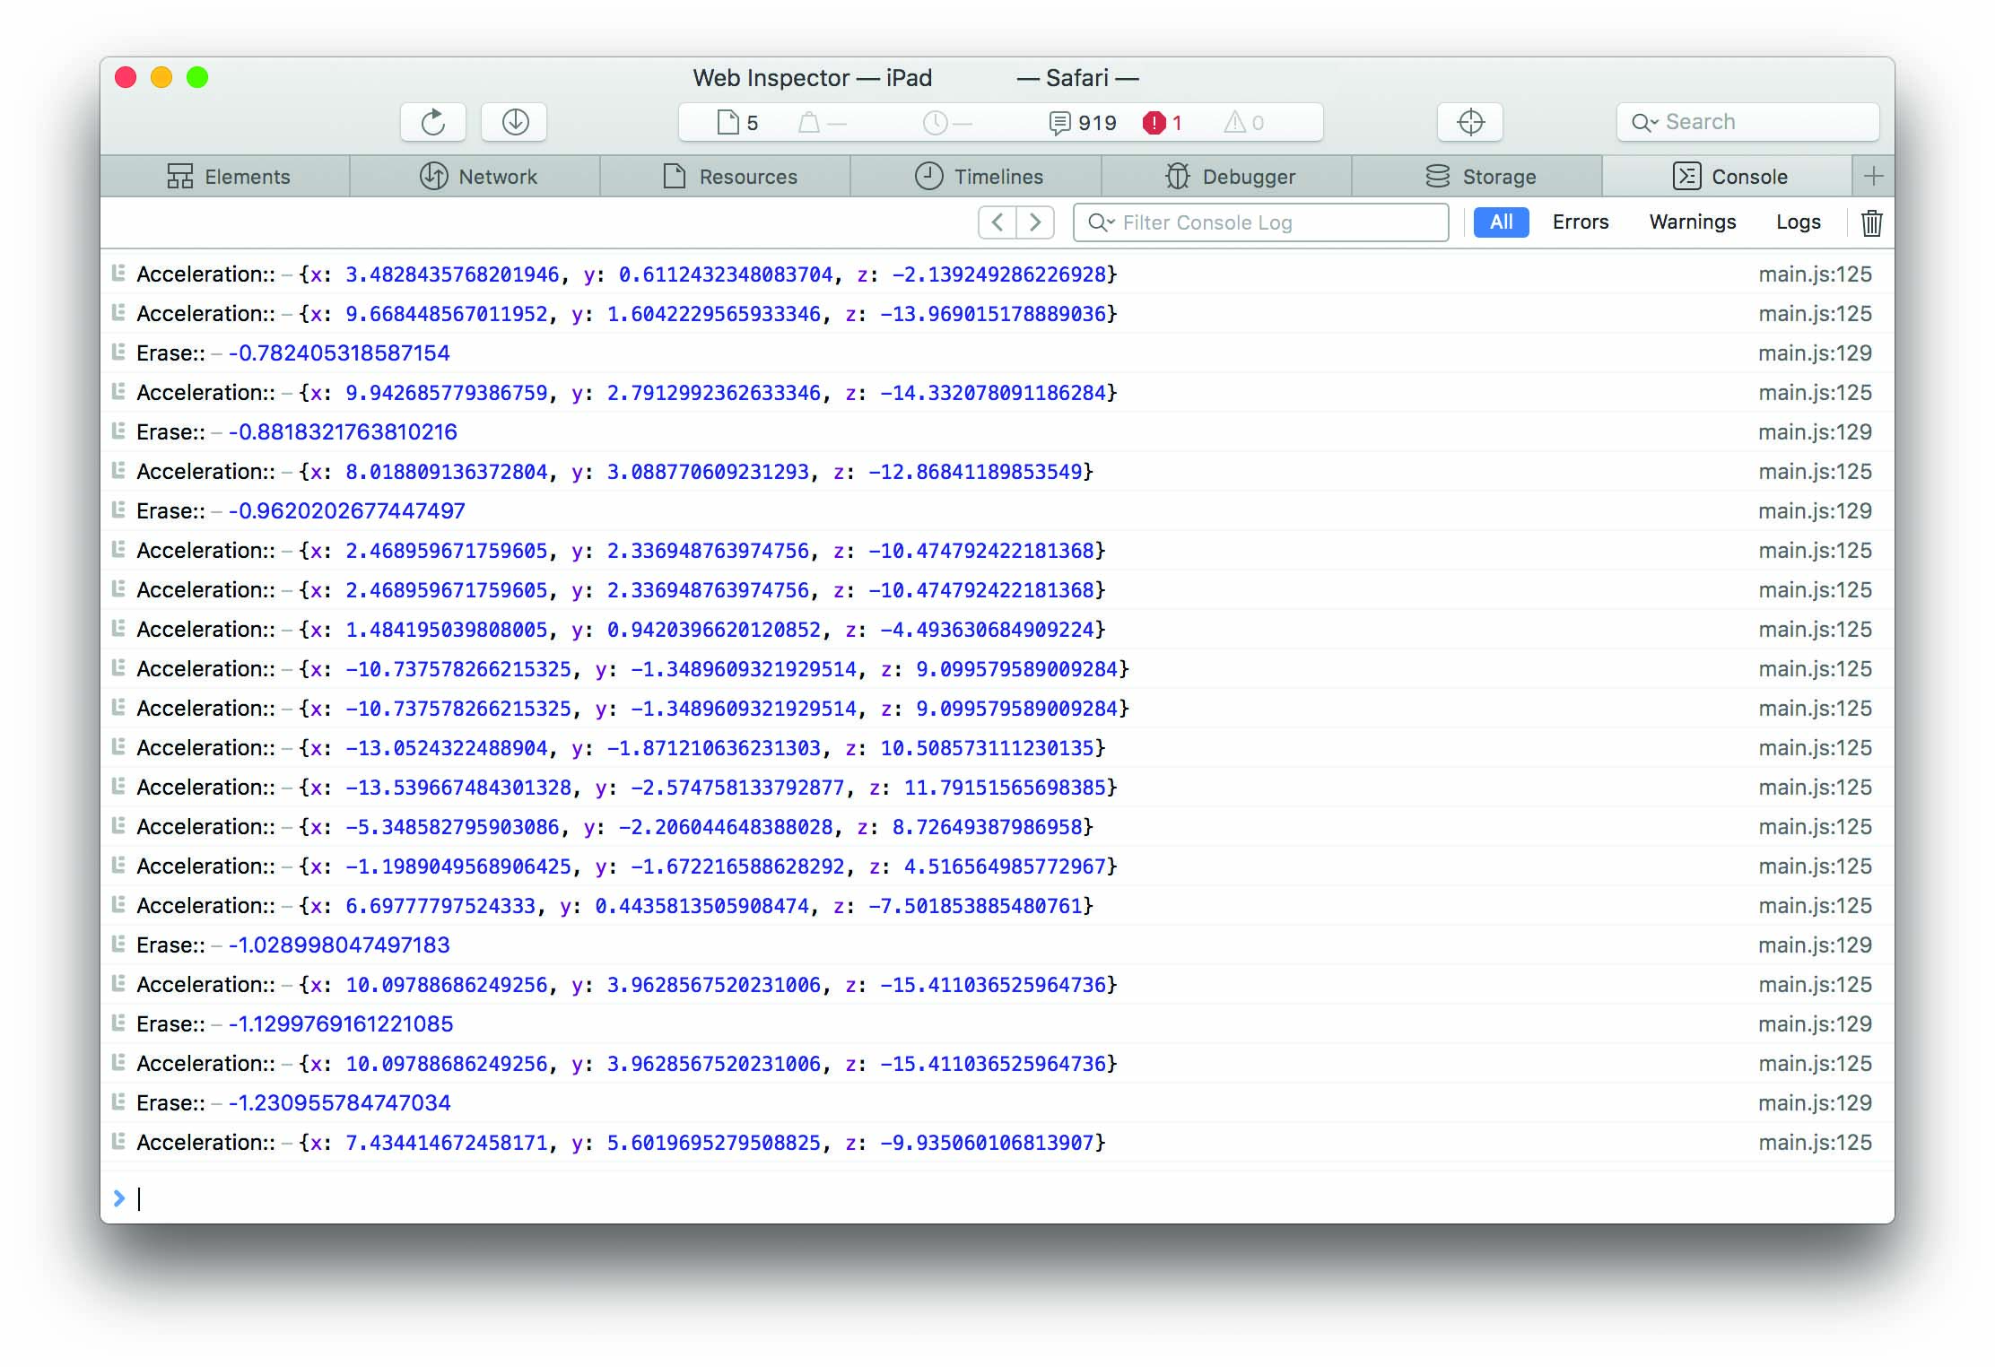
Task: Click log icon of Erase -0.782405318587154 row
Action: click(118, 352)
